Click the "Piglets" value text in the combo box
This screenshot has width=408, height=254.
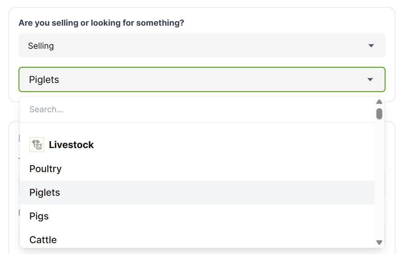(44, 80)
